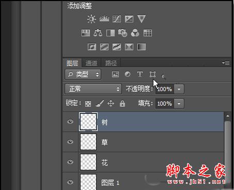Screen dimensions: 234x190
Task: Add an Exposure adjustment layer
Action: (129, 19)
